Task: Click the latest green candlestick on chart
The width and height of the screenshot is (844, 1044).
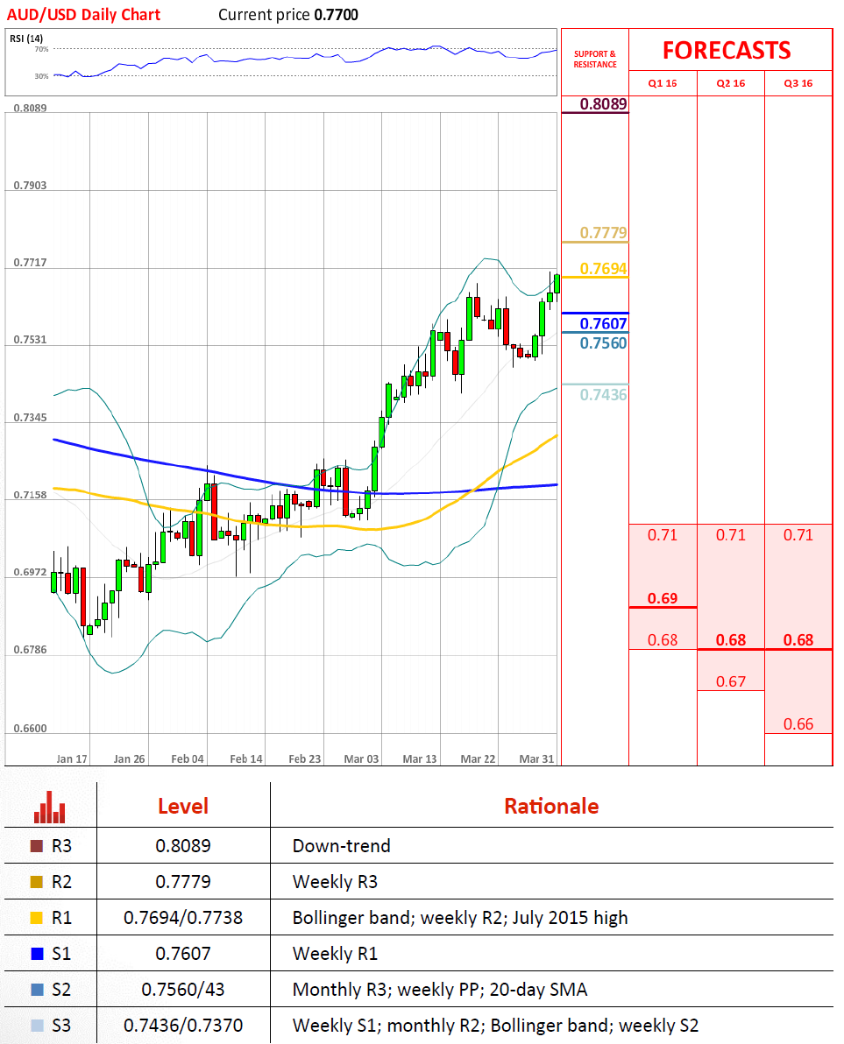Action: (557, 284)
